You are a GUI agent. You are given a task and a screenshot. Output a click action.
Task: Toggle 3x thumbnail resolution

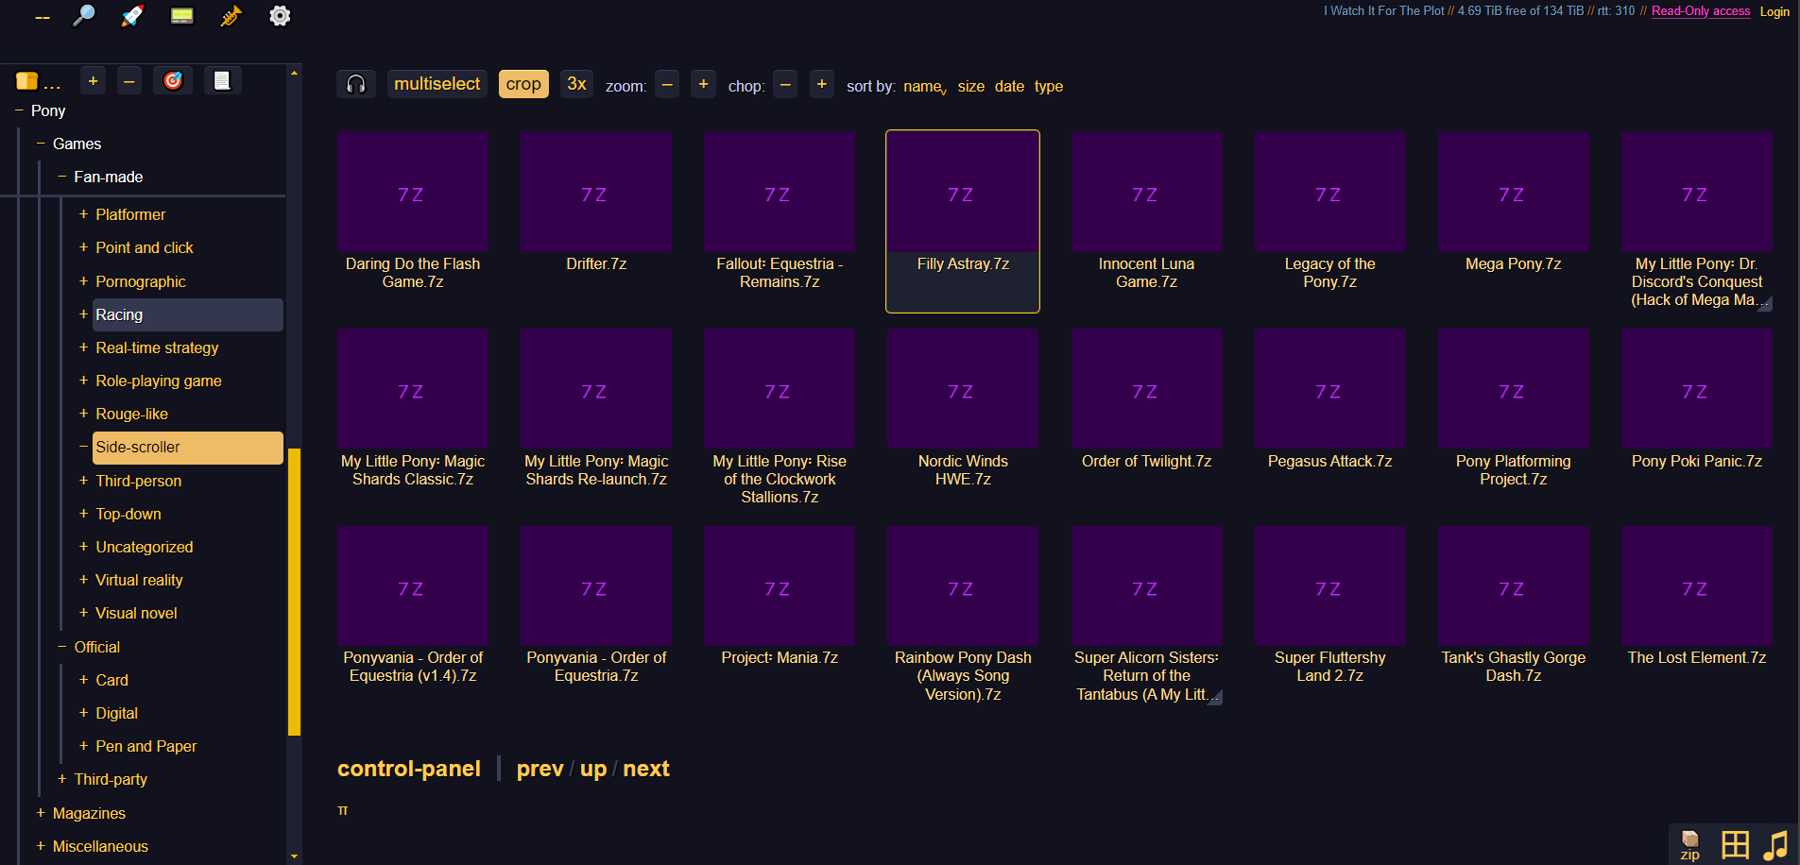pyautogui.click(x=576, y=84)
